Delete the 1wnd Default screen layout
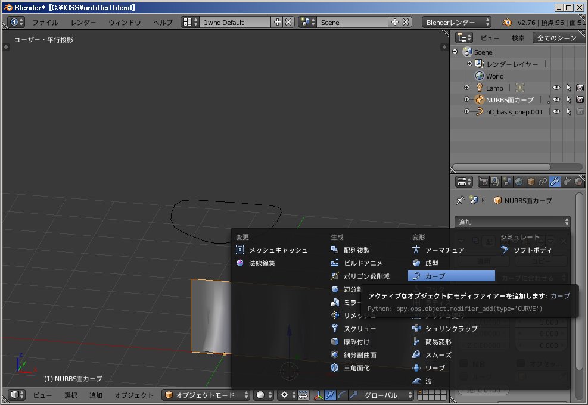The height and width of the screenshot is (405, 588). click(288, 22)
